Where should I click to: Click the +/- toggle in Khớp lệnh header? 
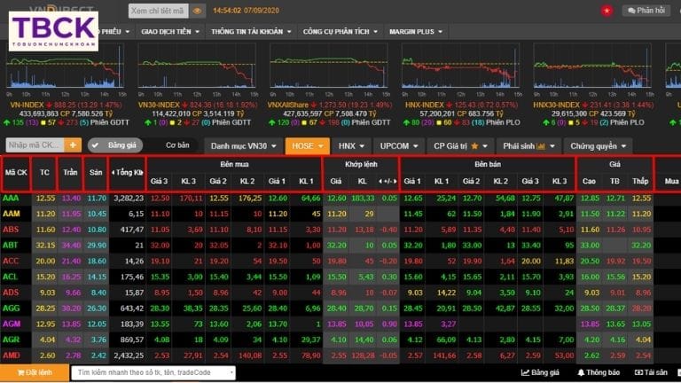pyautogui.click(x=387, y=180)
